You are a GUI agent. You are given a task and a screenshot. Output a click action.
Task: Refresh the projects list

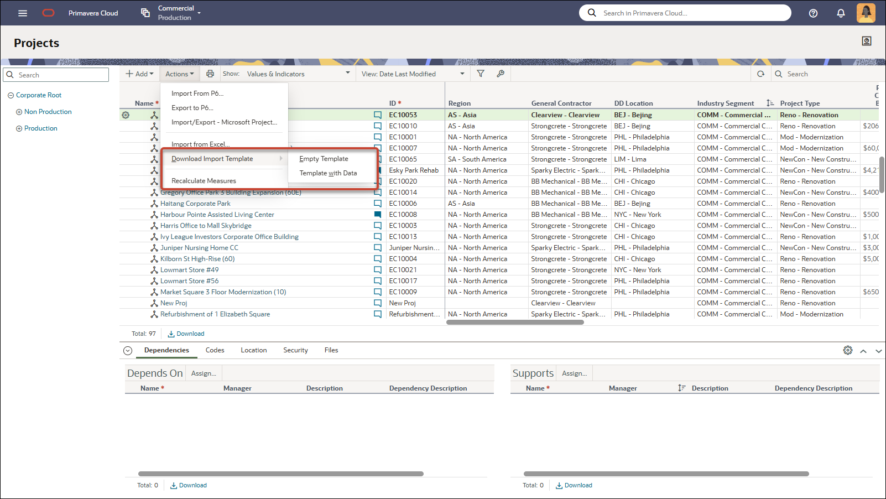click(x=761, y=74)
